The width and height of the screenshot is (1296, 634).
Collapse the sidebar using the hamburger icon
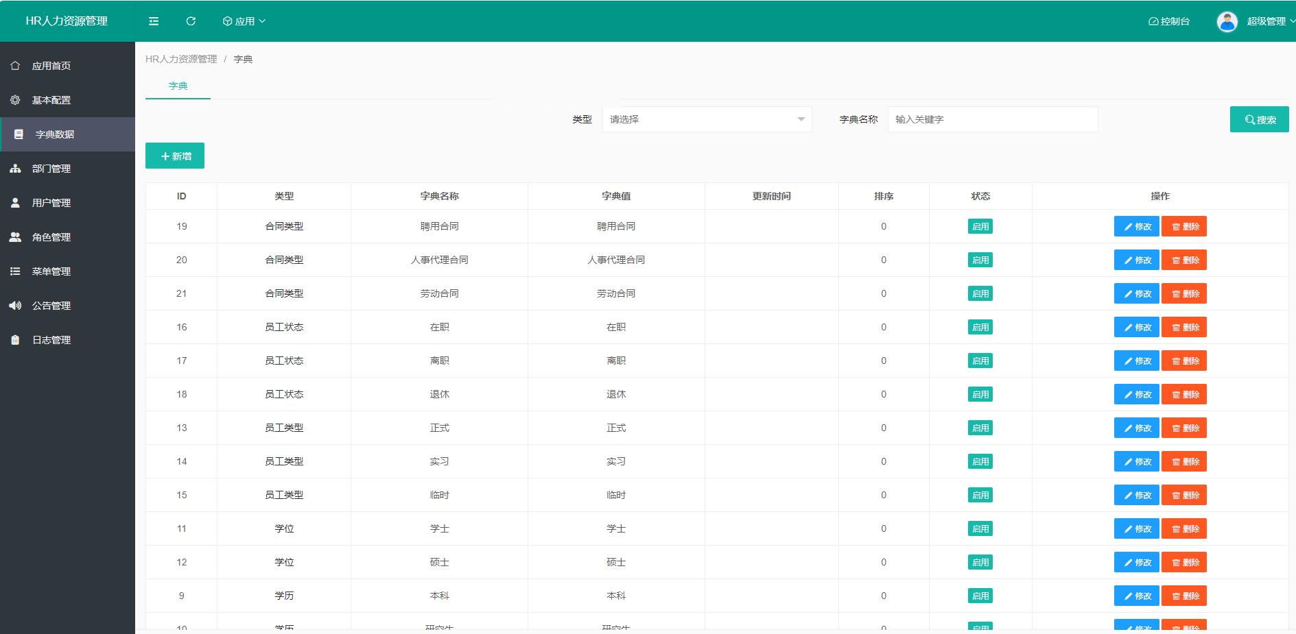(x=153, y=21)
